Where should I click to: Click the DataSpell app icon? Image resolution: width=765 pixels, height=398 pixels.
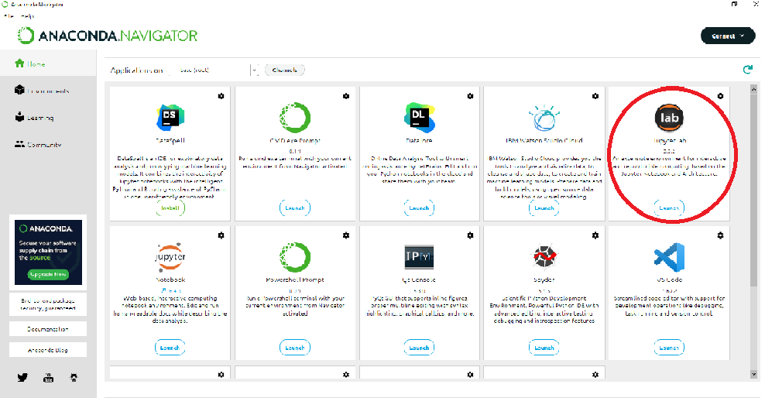click(x=170, y=118)
